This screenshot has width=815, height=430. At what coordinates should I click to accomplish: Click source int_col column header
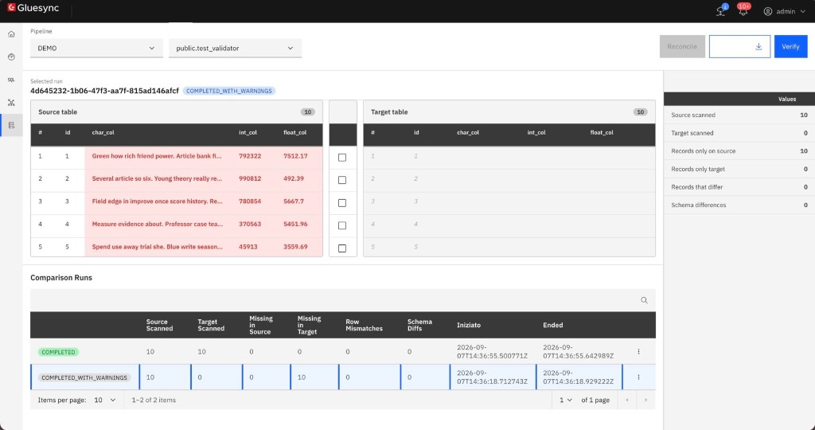(x=248, y=133)
